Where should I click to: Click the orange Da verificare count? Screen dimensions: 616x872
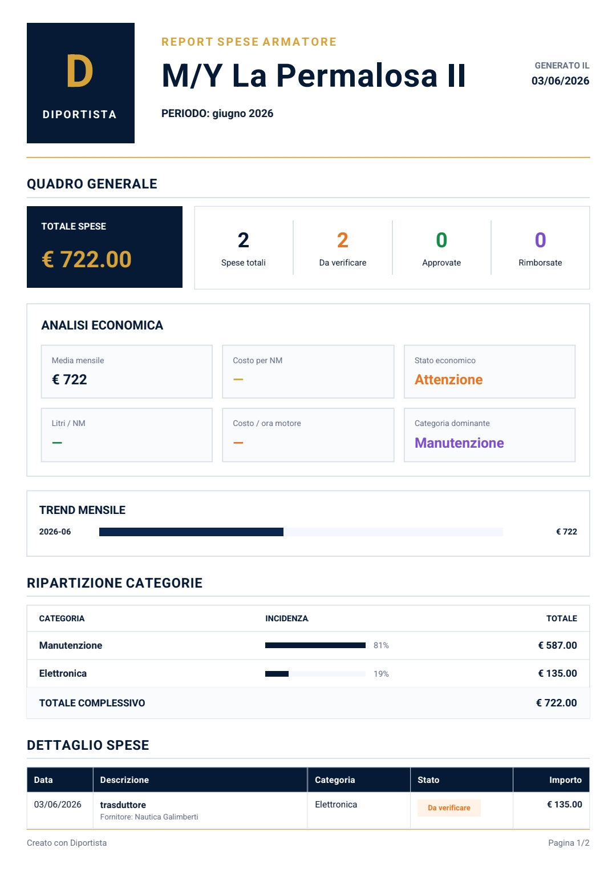click(343, 240)
